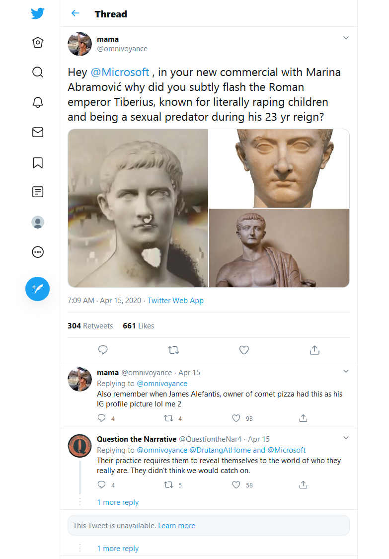The width and height of the screenshot is (389, 559).
Task: Open chevron menu on mama's reply
Action: (x=346, y=372)
